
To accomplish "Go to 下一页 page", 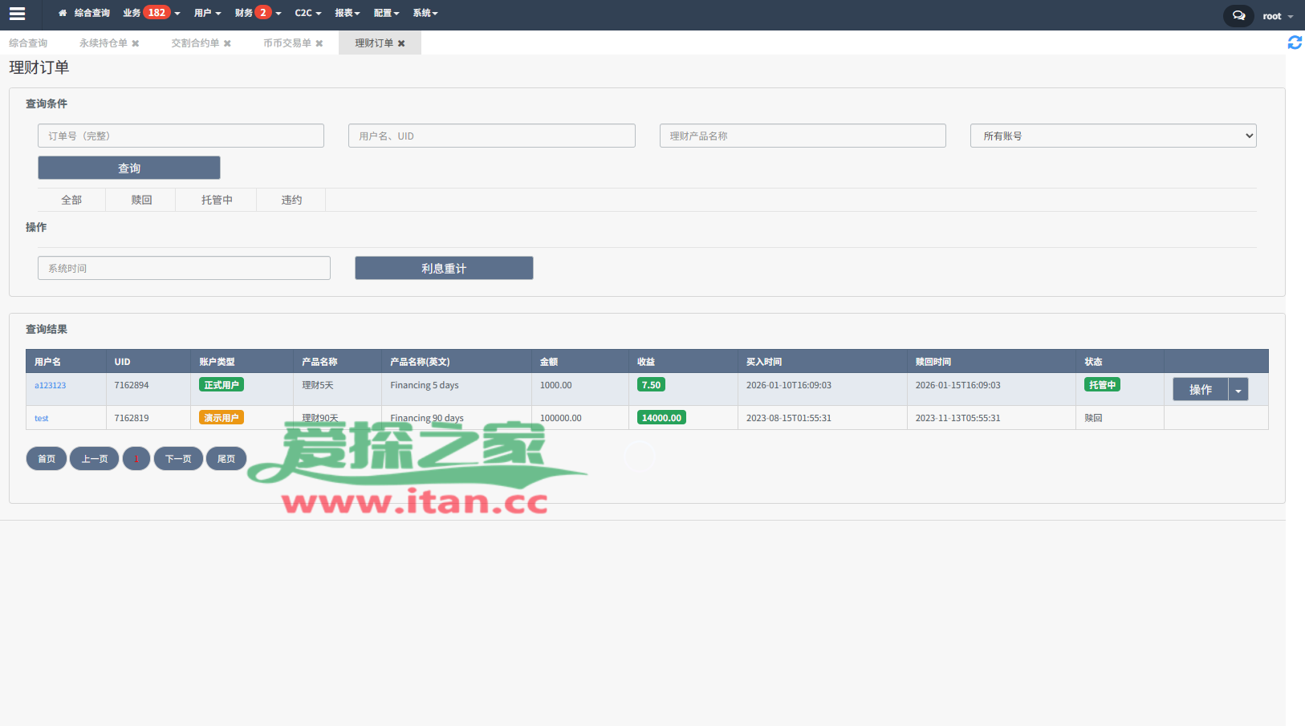I will coord(178,459).
